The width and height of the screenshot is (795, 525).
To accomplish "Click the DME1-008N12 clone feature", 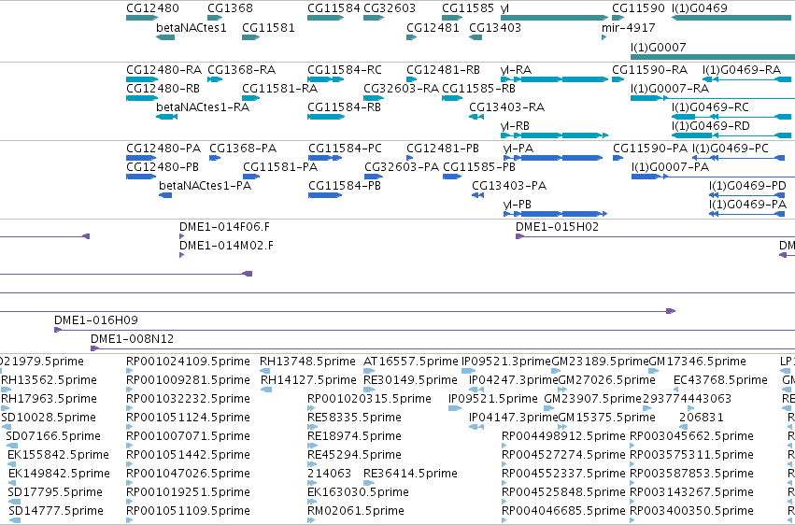I will click(x=443, y=348).
